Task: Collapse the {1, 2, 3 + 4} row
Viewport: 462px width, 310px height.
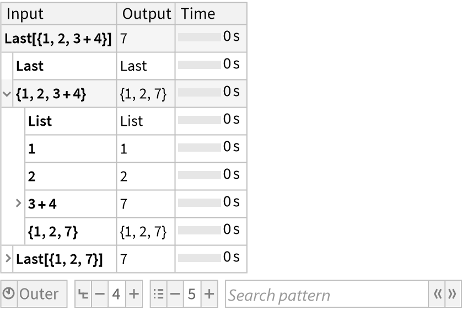Action: coord(7,94)
